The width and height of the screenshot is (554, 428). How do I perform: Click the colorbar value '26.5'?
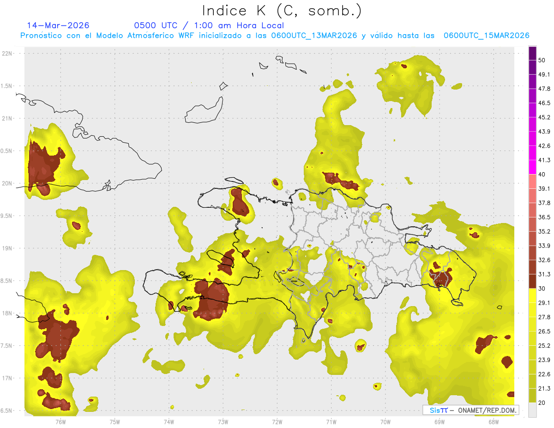tap(544, 332)
